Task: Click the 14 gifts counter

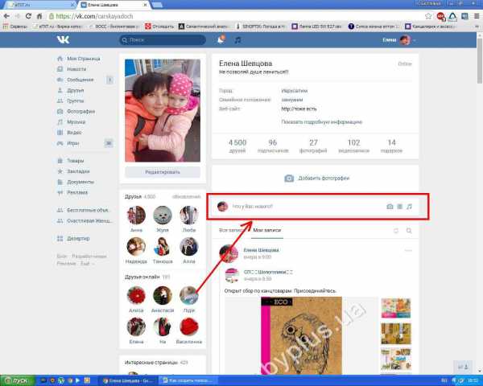Action: click(391, 146)
